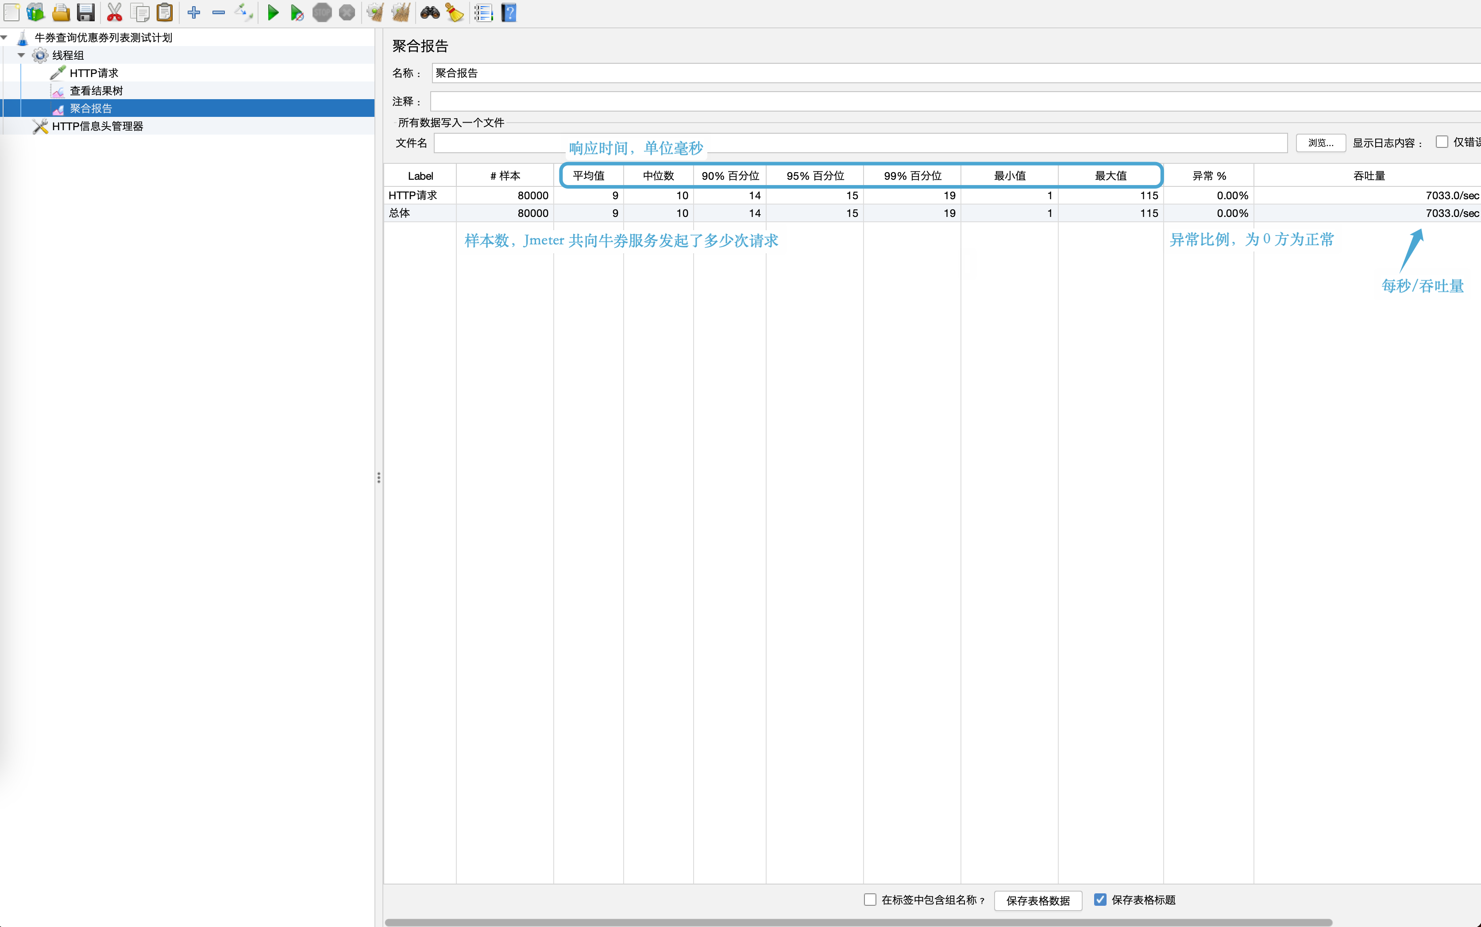Collapse the test plan root node
This screenshot has height=927, width=1481.
click(x=4, y=37)
